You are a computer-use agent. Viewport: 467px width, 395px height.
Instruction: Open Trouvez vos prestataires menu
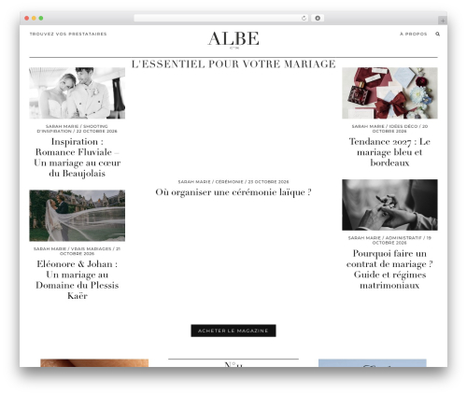click(x=68, y=34)
